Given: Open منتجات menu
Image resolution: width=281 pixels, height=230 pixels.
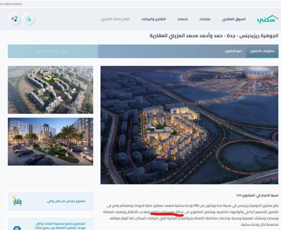Looking at the screenshot, I should pos(205,19).
